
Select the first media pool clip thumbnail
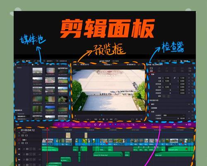pyautogui.click(x=37, y=71)
